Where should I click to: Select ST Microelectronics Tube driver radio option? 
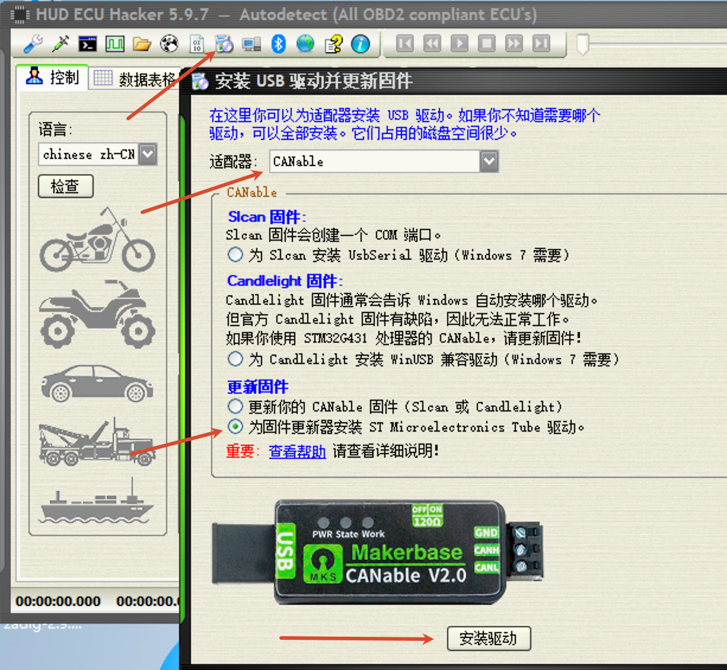235,426
